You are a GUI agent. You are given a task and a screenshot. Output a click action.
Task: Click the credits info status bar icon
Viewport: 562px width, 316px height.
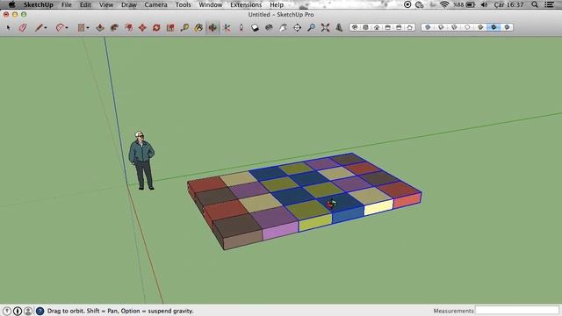18,311
